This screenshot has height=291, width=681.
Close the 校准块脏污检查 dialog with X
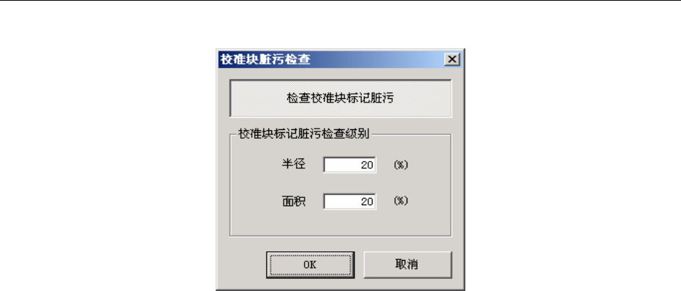pyautogui.click(x=452, y=59)
